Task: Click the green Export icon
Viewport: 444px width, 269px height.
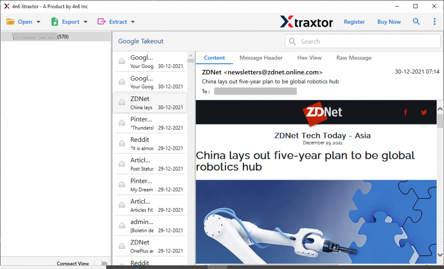Action: tap(54, 21)
